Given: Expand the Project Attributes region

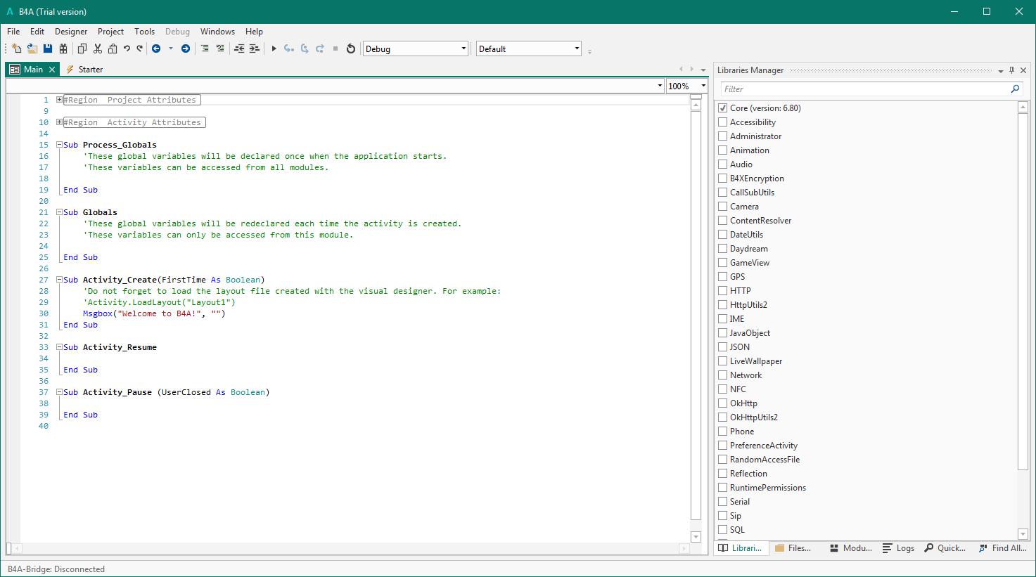Looking at the screenshot, I should [x=60, y=100].
